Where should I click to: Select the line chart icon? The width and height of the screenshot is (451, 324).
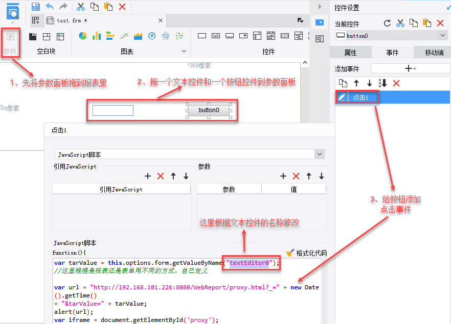pos(124,36)
